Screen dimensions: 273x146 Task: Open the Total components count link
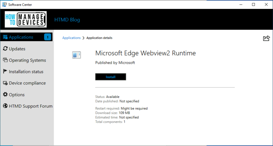[x=124, y=122]
